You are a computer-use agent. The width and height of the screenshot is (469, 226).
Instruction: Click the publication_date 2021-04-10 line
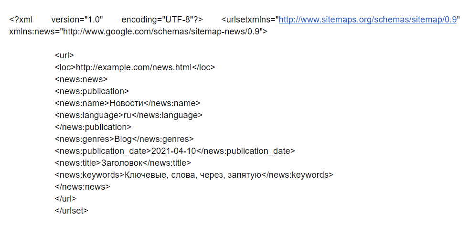[175, 151]
